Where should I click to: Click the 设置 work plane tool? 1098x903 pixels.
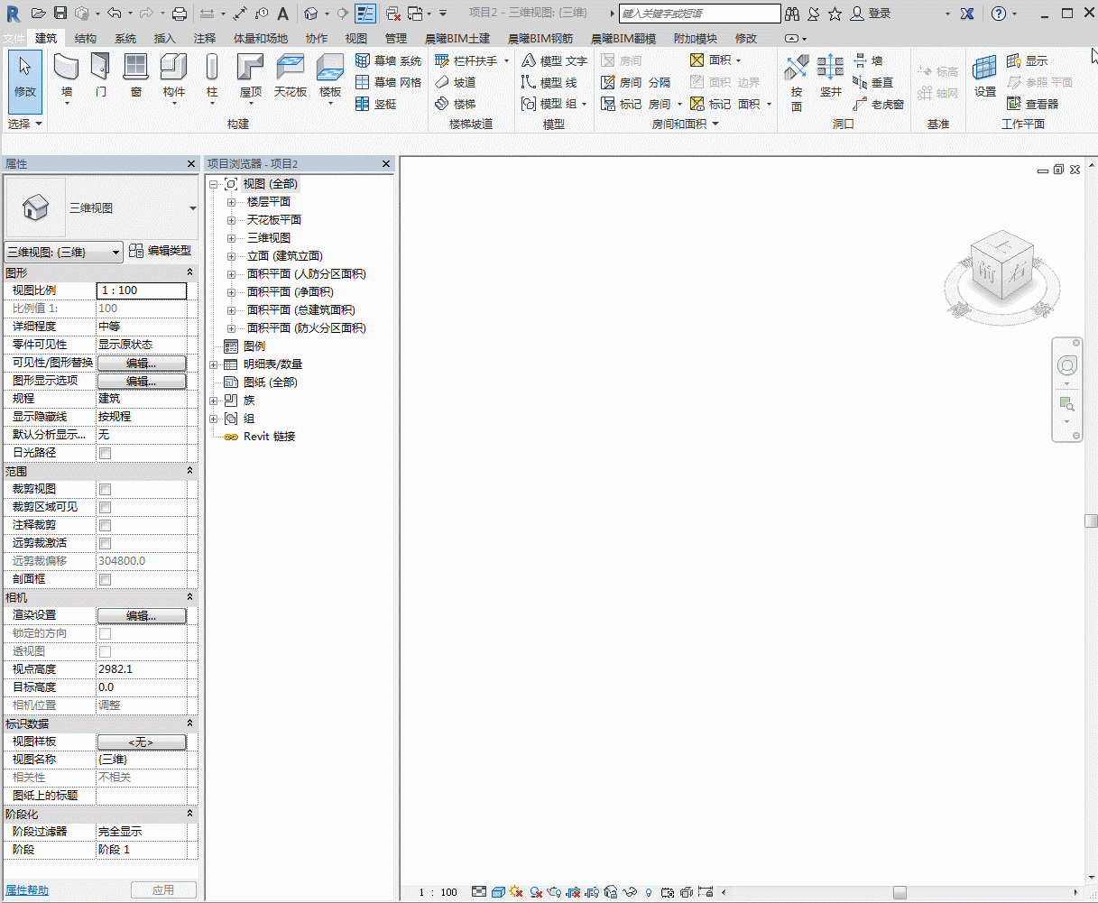(x=984, y=75)
